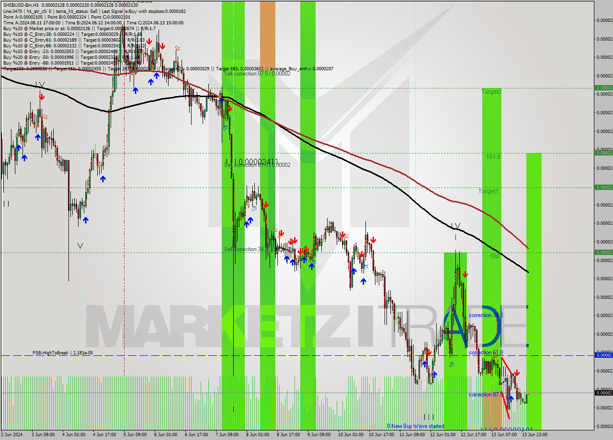Click the '161.8' Fibonacci level label

493,156
